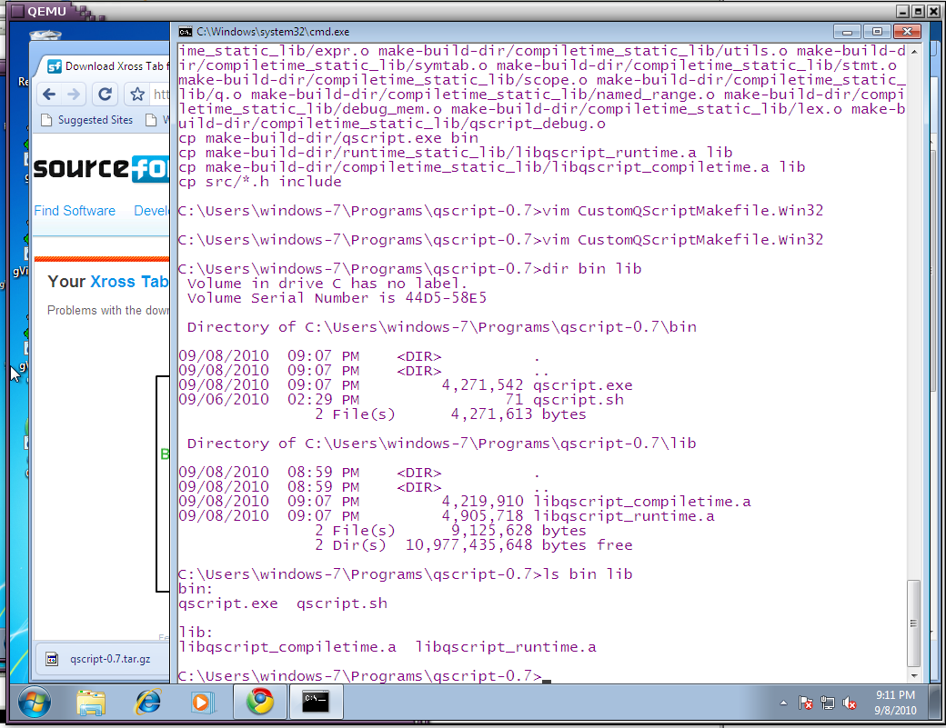The height and width of the screenshot is (728, 946).
Task: Open the Action Center flag tray icon
Action: pyautogui.click(x=806, y=703)
